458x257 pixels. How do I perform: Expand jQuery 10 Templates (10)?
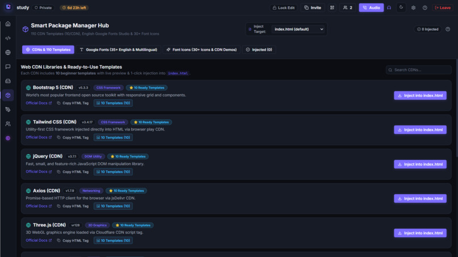(x=113, y=172)
